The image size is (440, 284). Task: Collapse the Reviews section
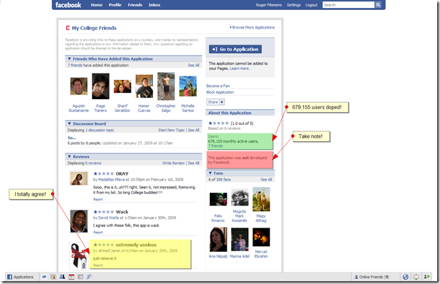[69, 157]
